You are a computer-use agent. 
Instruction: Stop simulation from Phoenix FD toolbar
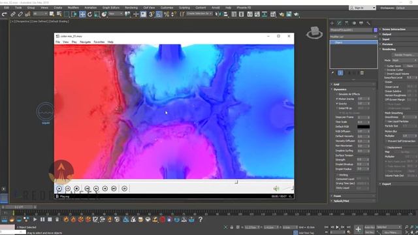tap(50, 219)
